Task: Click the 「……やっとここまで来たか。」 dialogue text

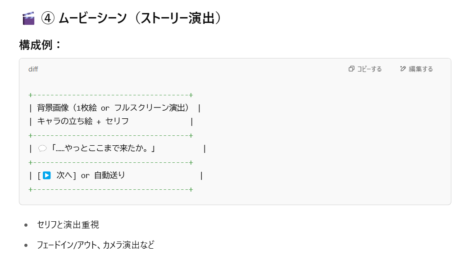Action: [103, 148]
